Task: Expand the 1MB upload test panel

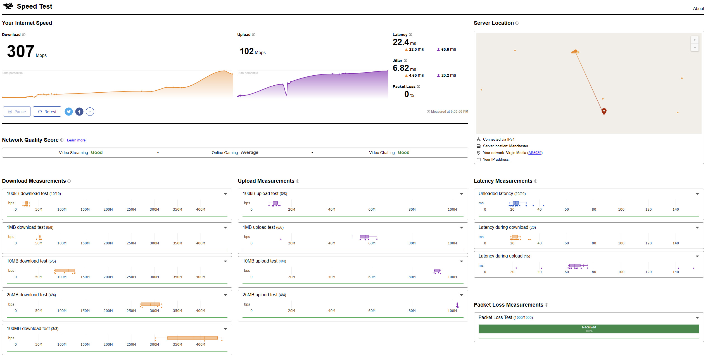Action: (x=461, y=228)
